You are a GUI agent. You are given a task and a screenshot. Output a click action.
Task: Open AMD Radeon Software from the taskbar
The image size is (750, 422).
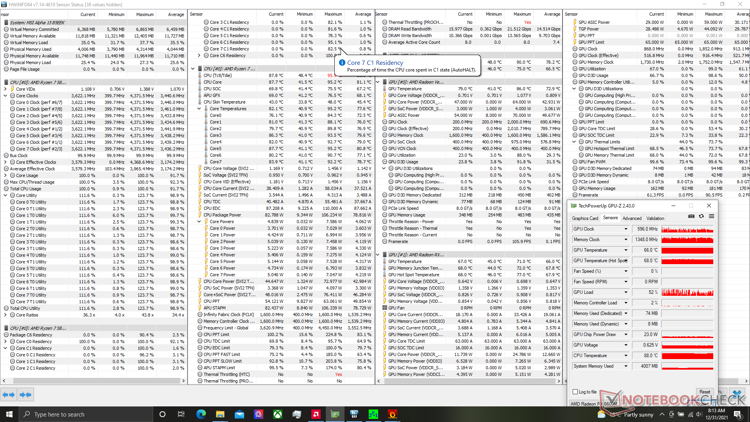pos(316,414)
